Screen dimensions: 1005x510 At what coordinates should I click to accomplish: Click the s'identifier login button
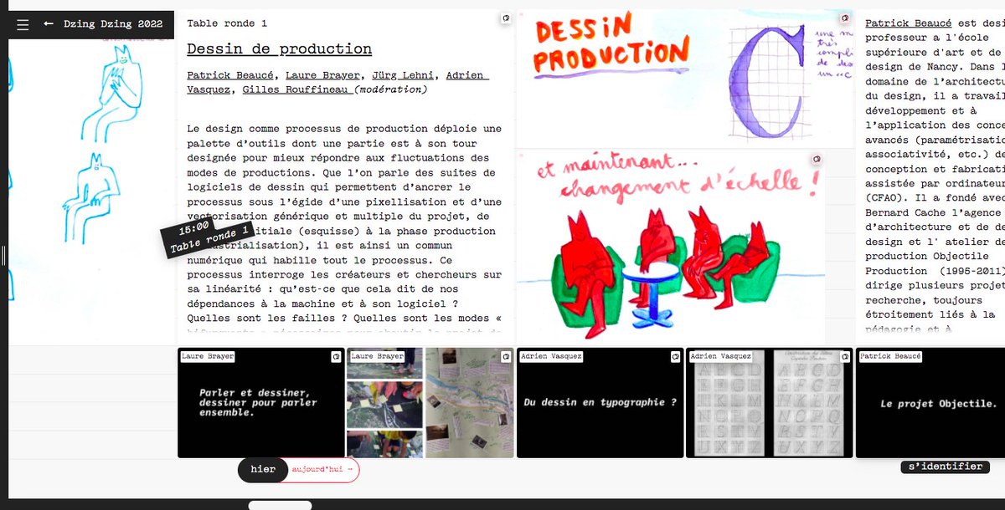coord(946,467)
